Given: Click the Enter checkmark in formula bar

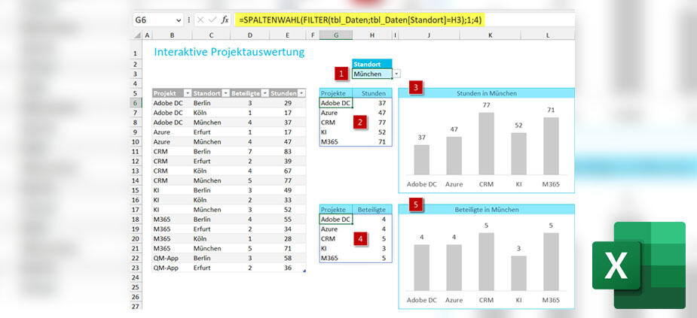Looking at the screenshot, I should (212, 20).
